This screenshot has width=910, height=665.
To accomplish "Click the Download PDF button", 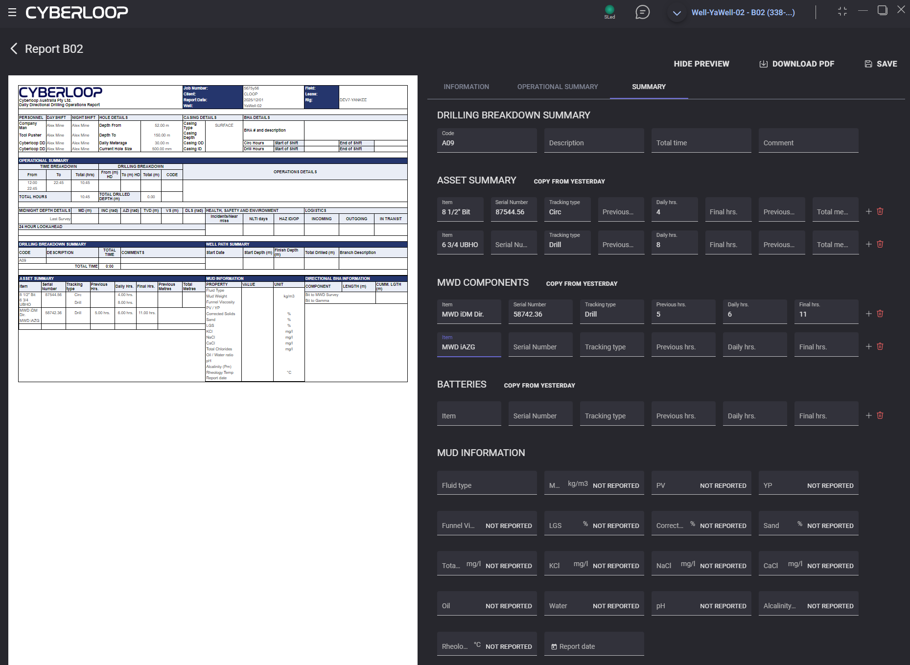I will pos(796,64).
